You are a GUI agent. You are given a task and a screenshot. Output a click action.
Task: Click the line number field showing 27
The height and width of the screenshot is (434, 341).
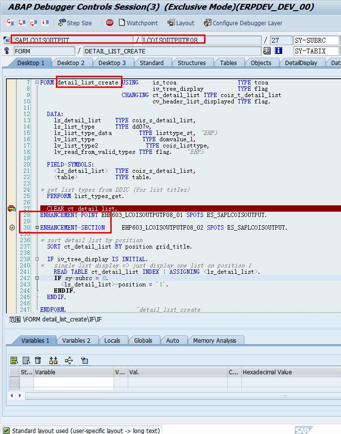pos(281,40)
